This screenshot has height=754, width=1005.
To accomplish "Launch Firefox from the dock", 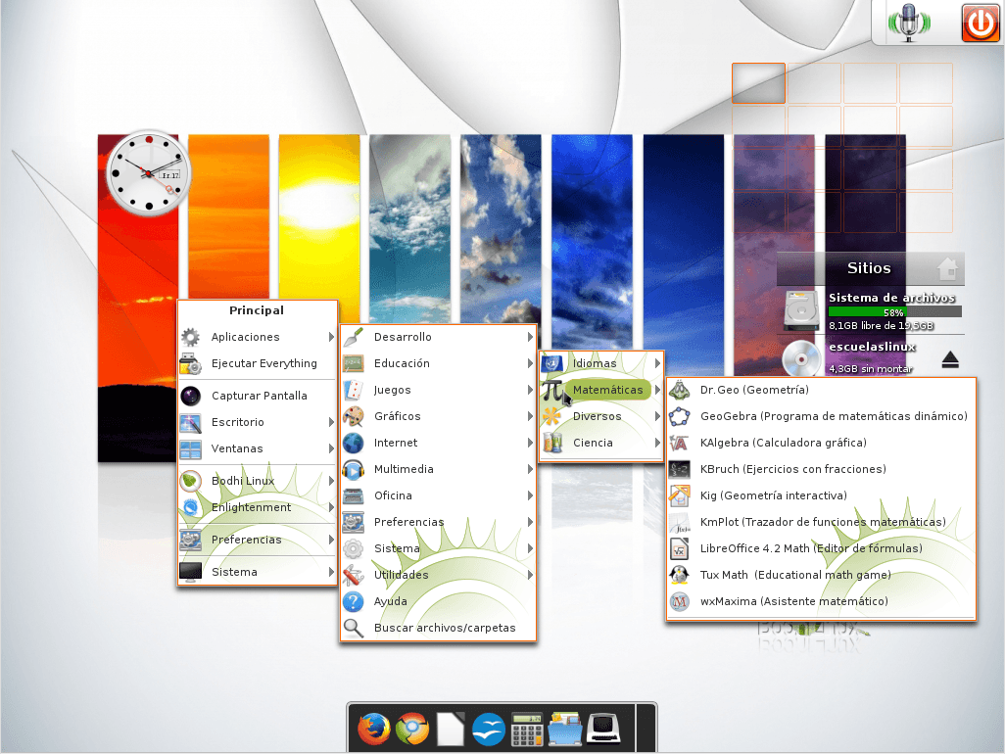I will click(x=373, y=729).
